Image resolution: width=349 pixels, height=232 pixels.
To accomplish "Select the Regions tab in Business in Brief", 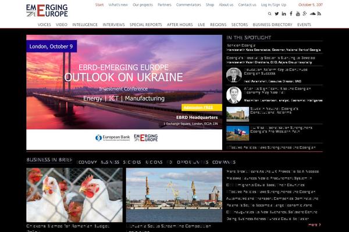I will [154, 162].
